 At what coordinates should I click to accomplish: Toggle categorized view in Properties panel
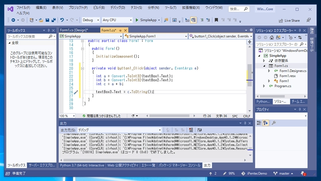click(x=259, y=123)
